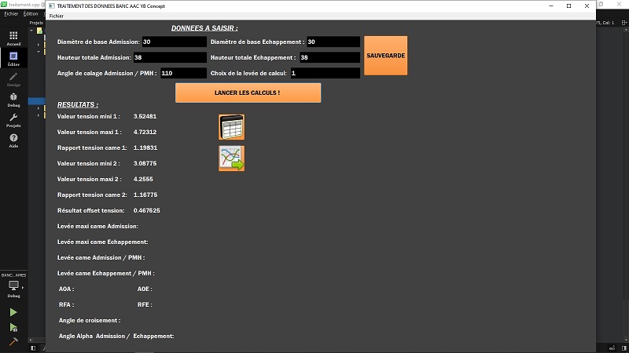Click the SAUVEGARDE button
The image size is (629, 353).
click(x=385, y=56)
